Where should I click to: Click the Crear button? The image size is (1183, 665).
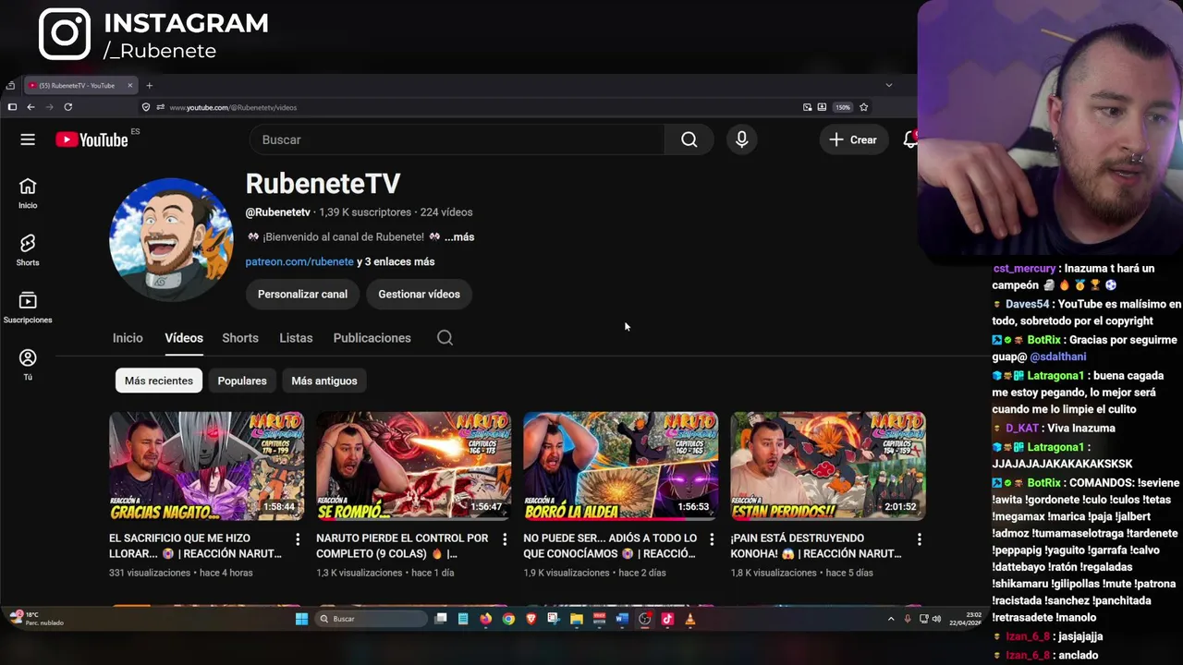click(853, 139)
